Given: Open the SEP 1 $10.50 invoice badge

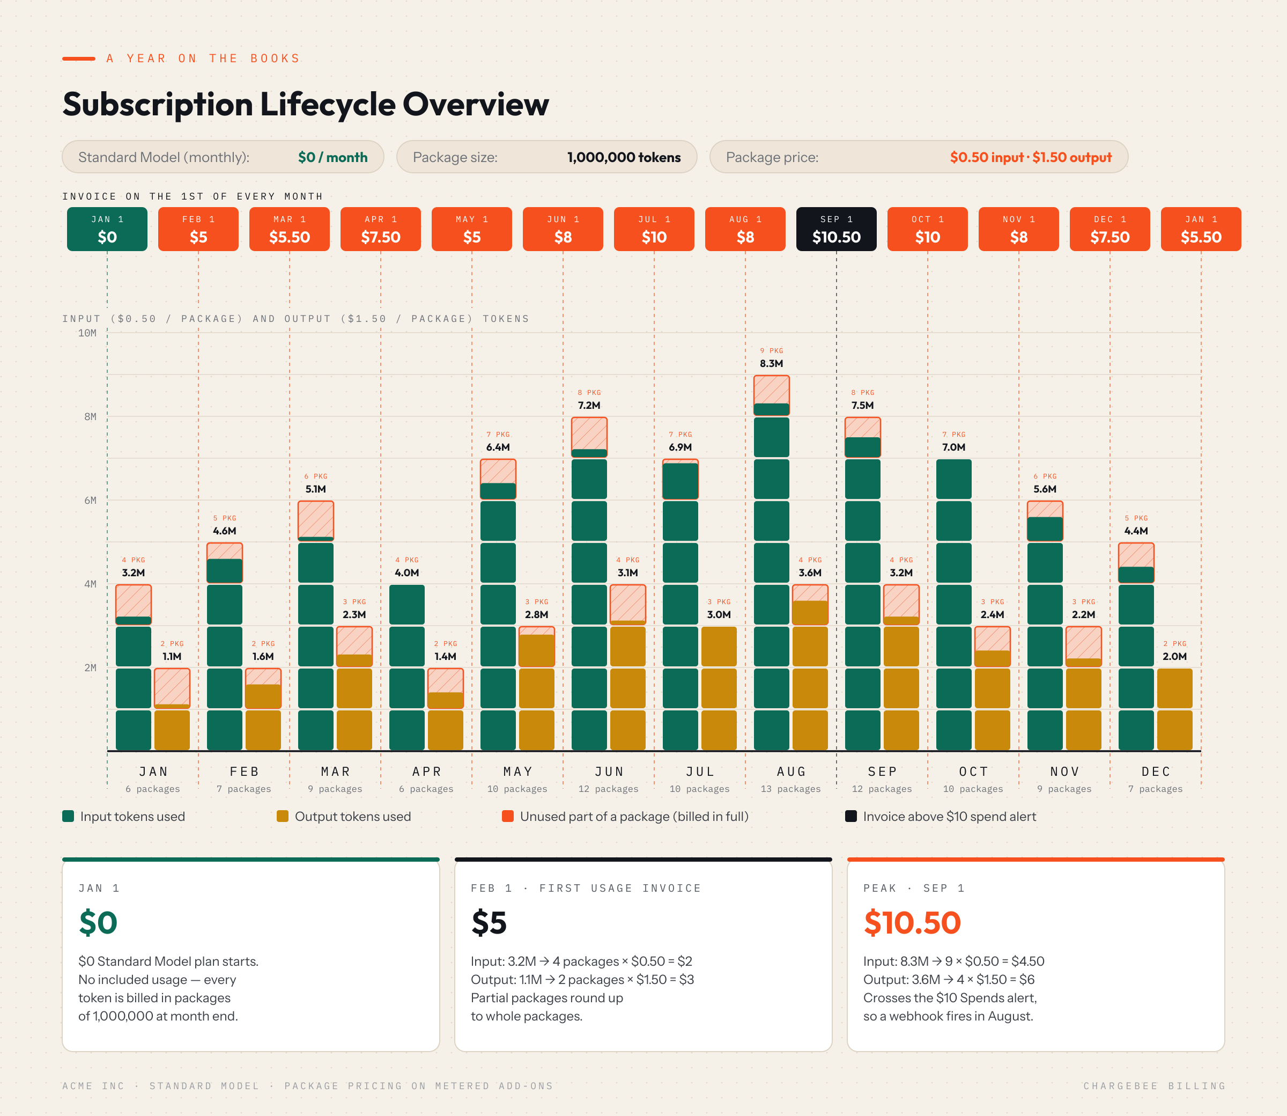Looking at the screenshot, I should pos(837,229).
